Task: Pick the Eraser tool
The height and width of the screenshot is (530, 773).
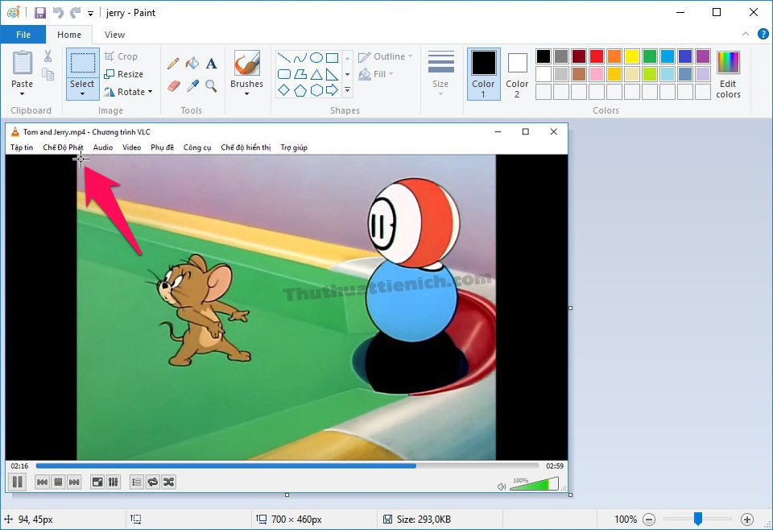Action: [x=173, y=85]
